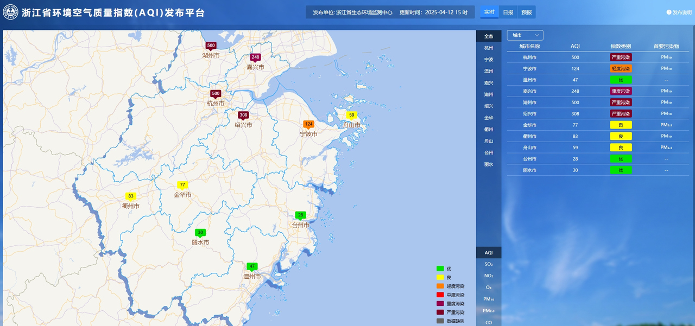Select the 实时 tab
The height and width of the screenshot is (326, 695).
489,12
